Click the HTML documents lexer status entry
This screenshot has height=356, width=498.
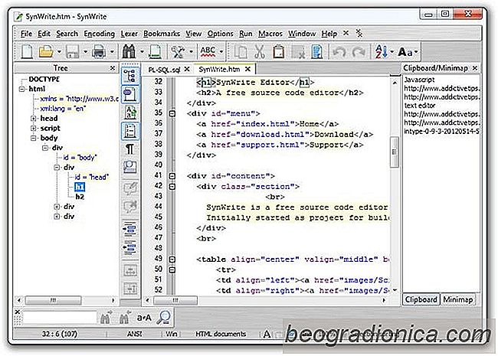[x=221, y=334]
